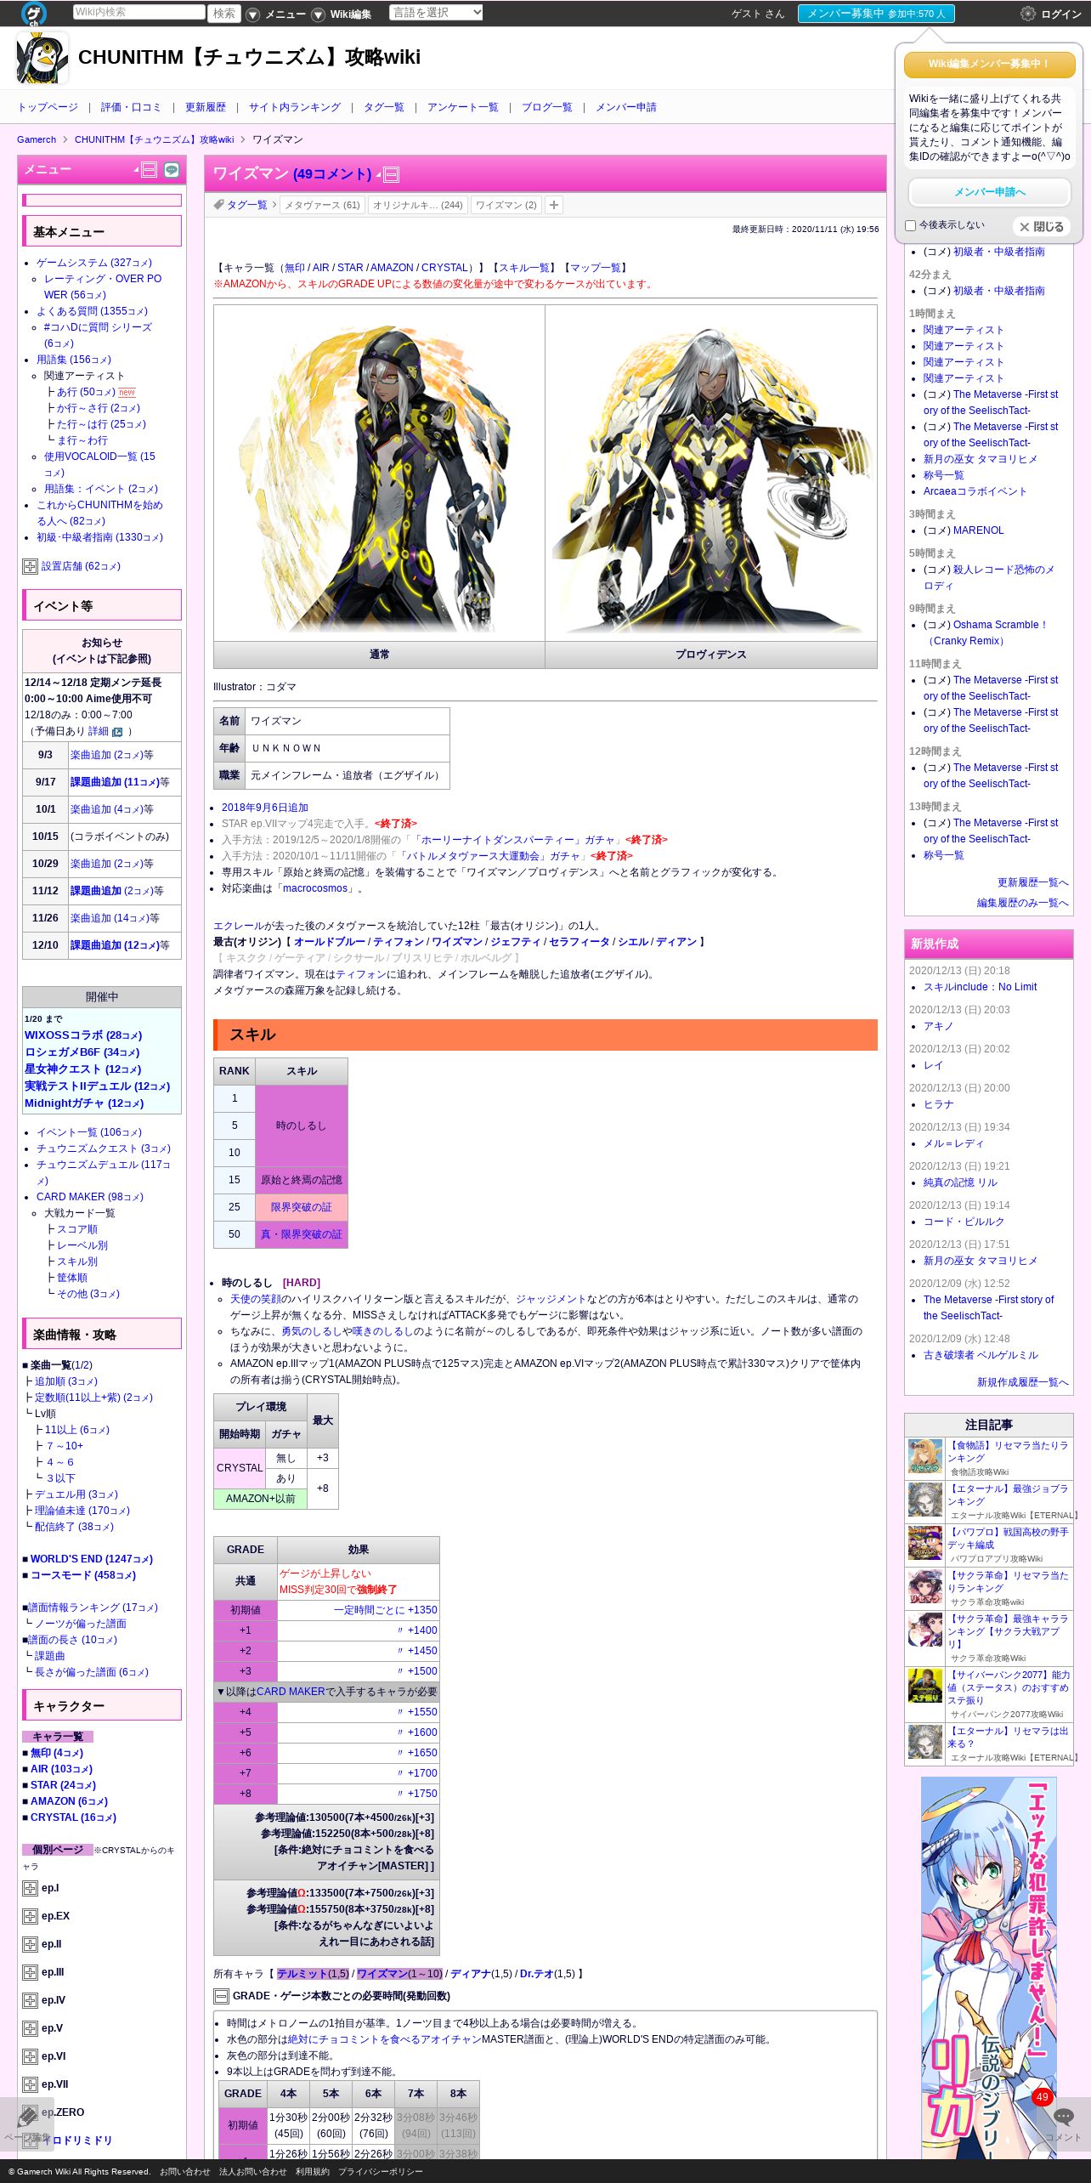Open 更新履歴 nav item

[205, 107]
